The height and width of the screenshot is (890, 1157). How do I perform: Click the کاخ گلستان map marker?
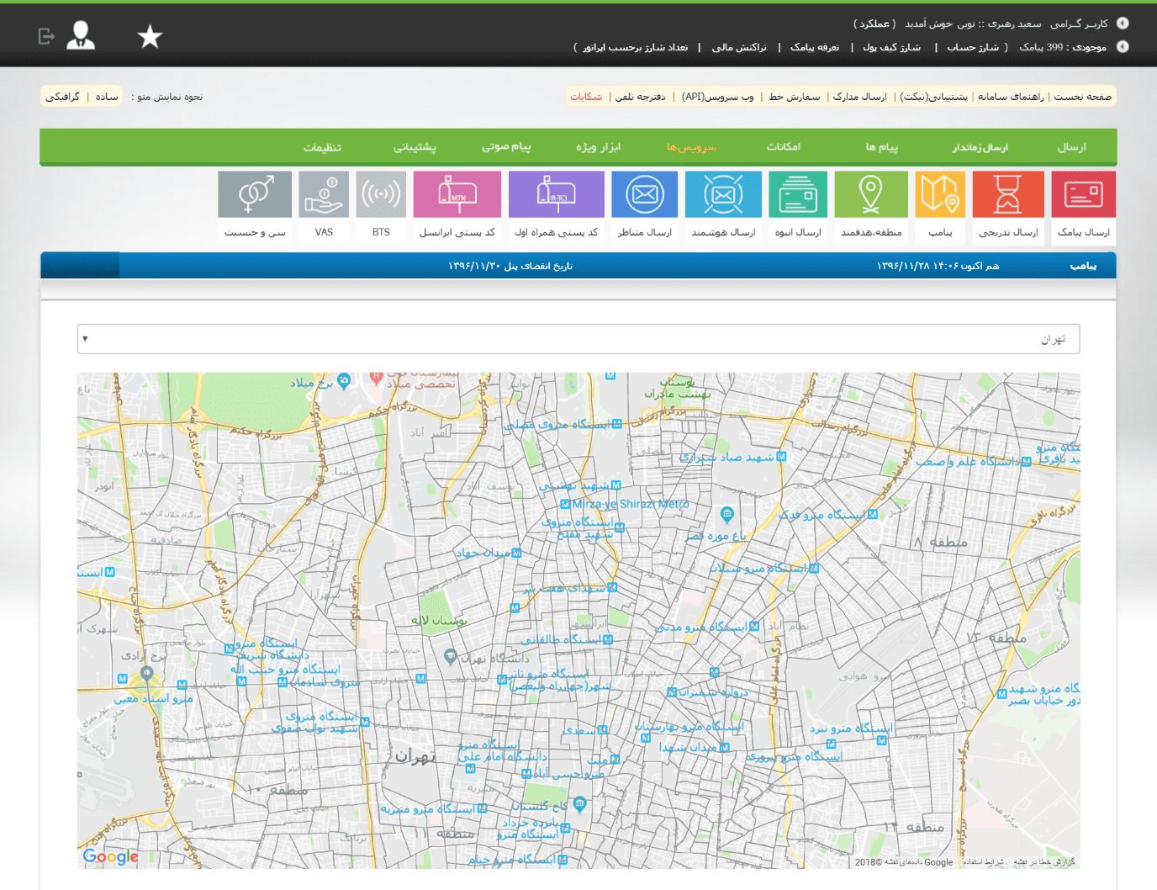579,805
